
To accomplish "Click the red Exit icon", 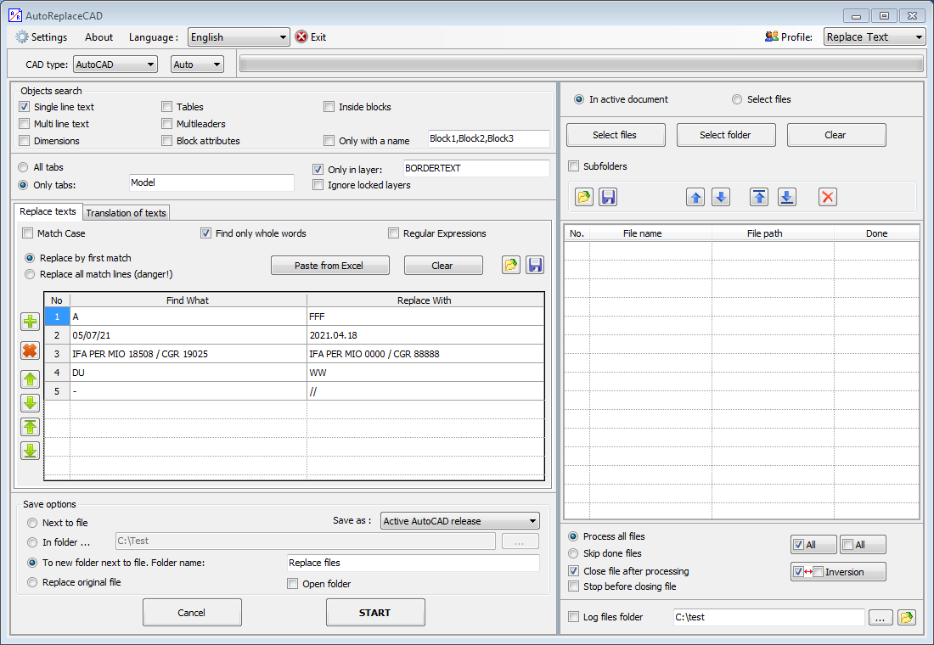I will (301, 37).
